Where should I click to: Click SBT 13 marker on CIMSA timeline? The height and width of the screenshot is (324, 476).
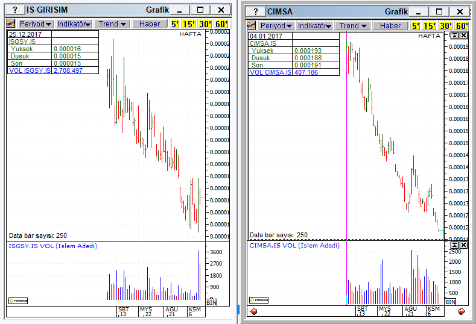[x=363, y=311]
